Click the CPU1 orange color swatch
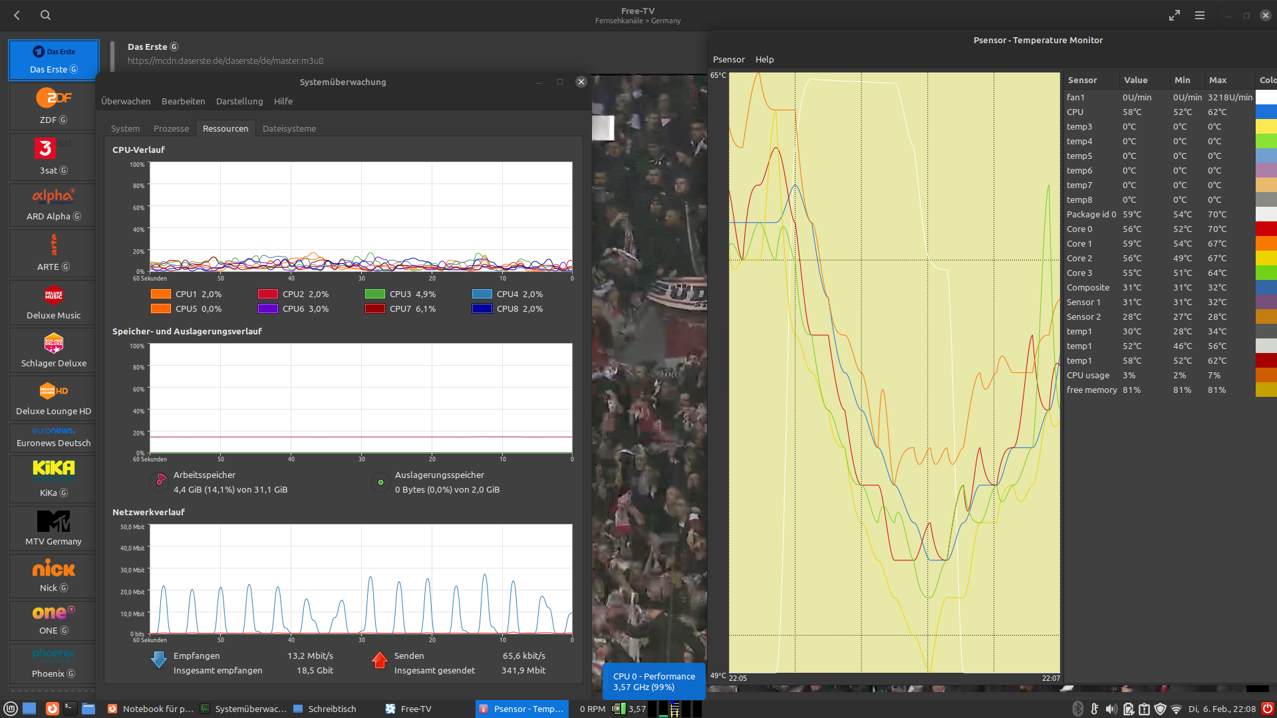This screenshot has width=1277, height=718. 161,294
